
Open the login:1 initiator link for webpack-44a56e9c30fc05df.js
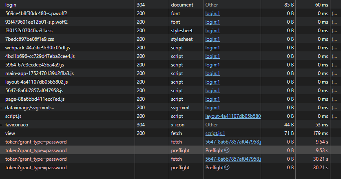click(x=213, y=48)
